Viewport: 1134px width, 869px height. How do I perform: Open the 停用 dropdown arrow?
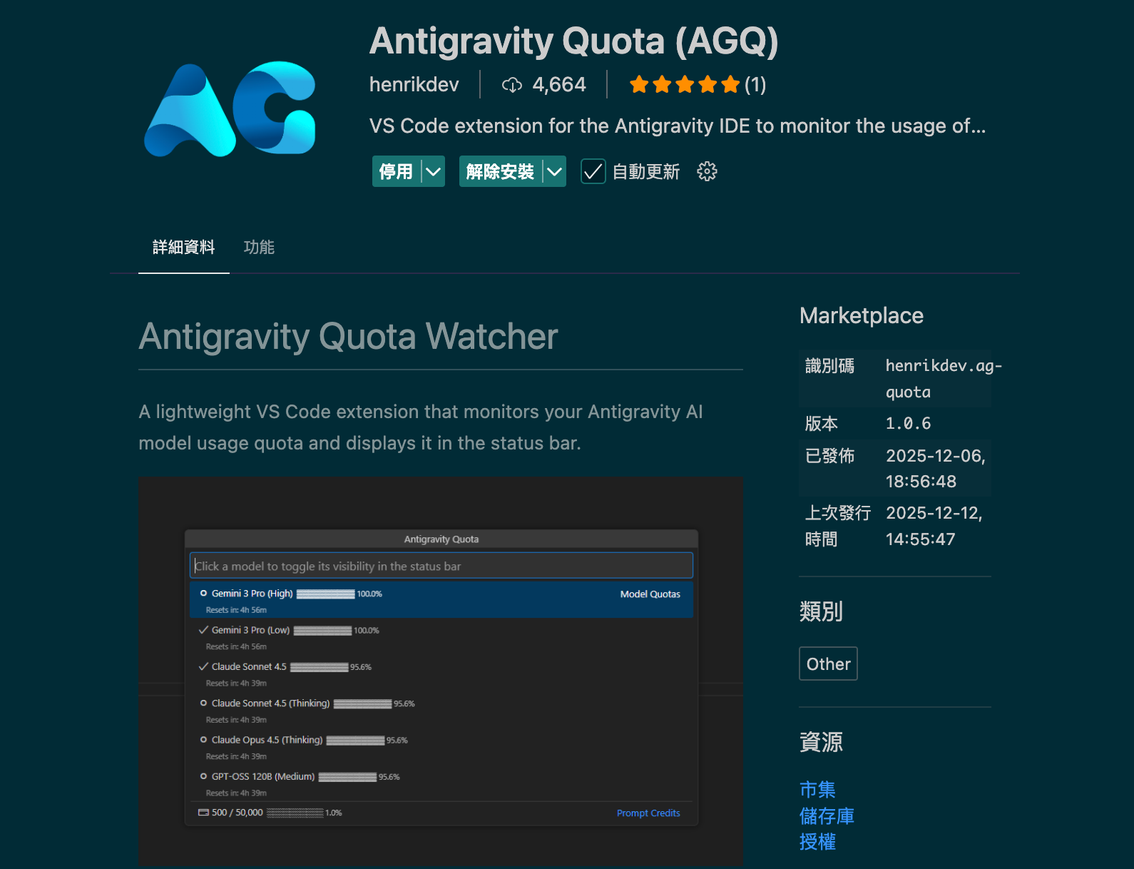(433, 171)
